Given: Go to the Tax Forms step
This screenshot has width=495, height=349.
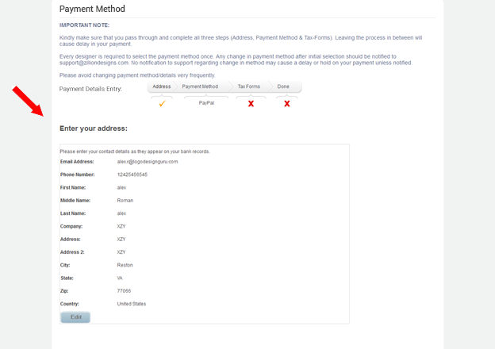Looking at the screenshot, I should tap(249, 86).
